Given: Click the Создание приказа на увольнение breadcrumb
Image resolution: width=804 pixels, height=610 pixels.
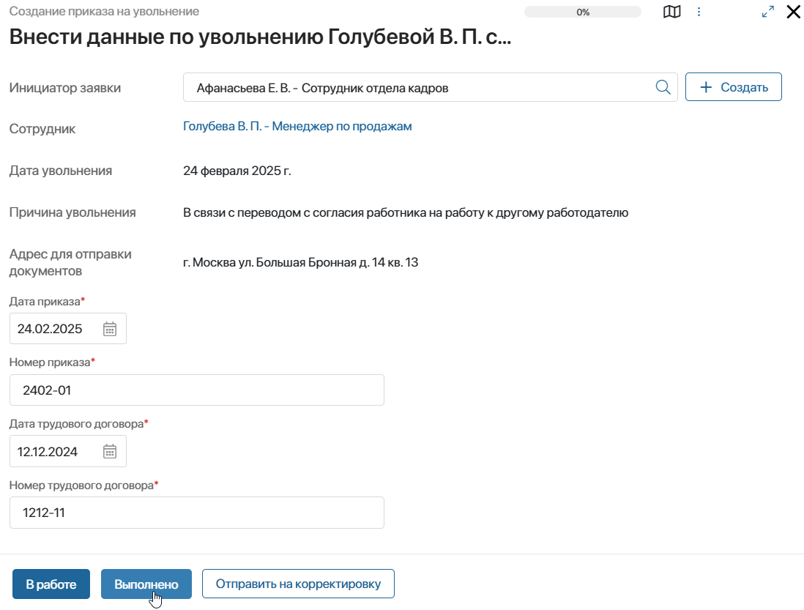Looking at the screenshot, I should pyautogui.click(x=104, y=11).
